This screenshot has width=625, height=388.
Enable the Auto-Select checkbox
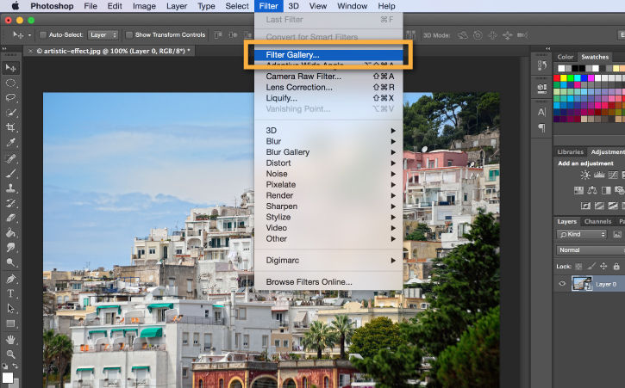[43, 35]
